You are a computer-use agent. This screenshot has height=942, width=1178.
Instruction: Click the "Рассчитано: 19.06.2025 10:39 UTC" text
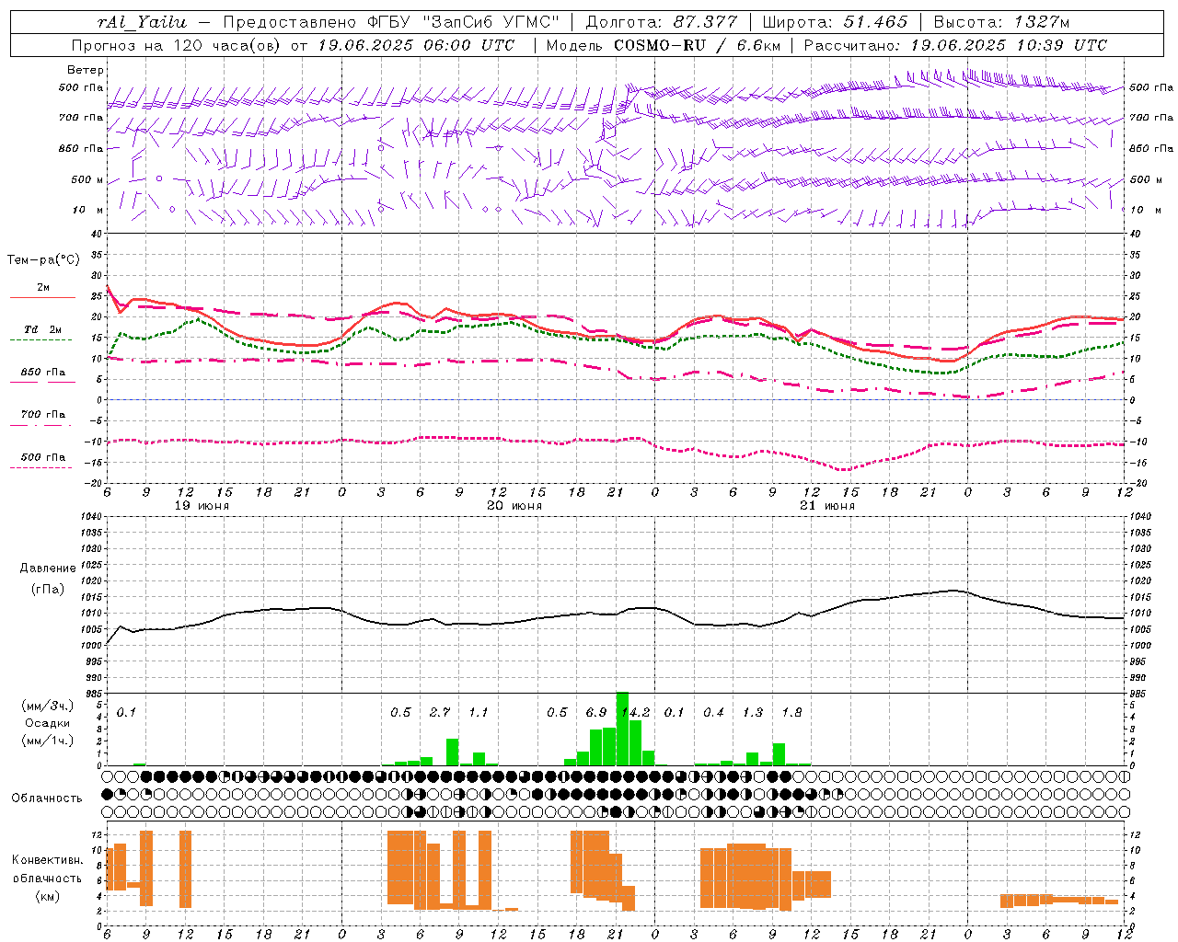[955, 45]
